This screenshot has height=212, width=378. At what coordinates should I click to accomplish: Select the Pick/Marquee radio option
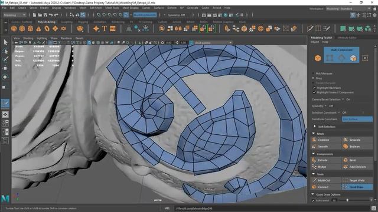[x=313, y=73]
